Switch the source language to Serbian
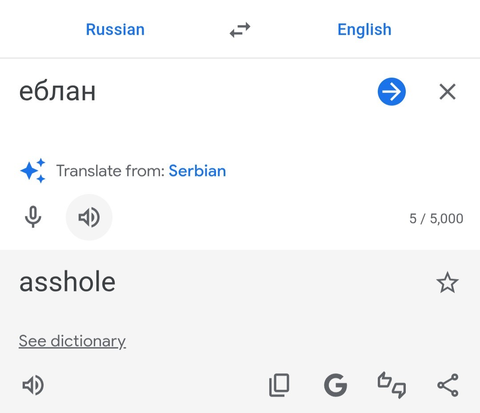480x413 pixels. pyautogui.click(x=197, y=171)
